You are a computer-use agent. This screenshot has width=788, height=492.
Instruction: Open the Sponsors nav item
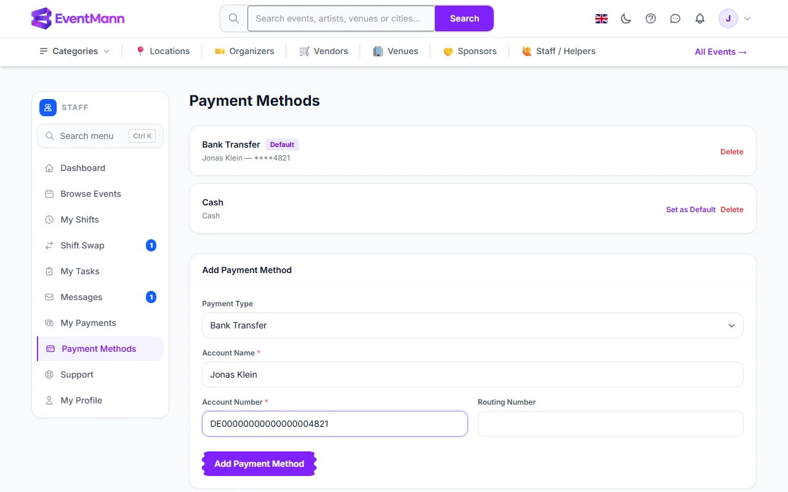(470, 51)
